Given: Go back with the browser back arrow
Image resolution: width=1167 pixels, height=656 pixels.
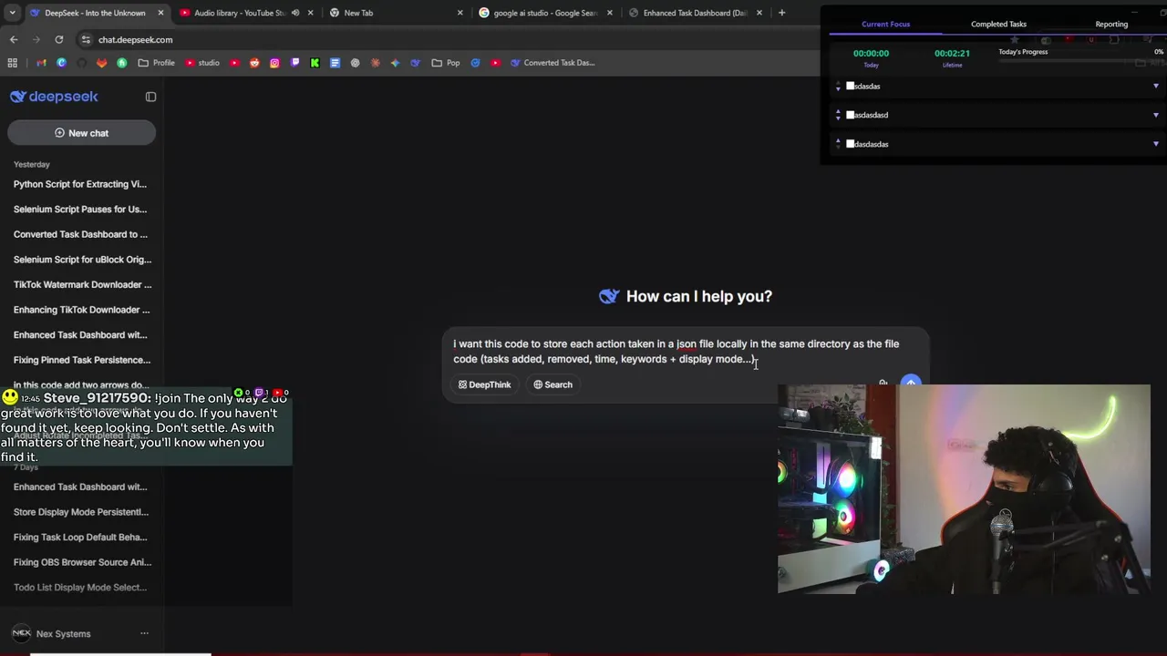Looking at the screenshot, I should tap(14, 39).
